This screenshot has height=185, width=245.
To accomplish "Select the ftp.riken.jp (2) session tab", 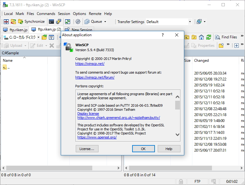I will point(46,29).
